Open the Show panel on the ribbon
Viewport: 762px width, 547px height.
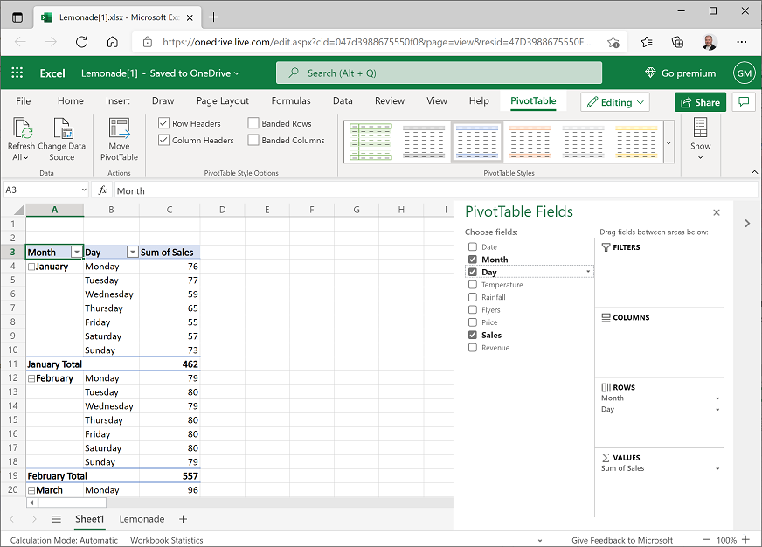pyautogui.click(x=700, y=140)
